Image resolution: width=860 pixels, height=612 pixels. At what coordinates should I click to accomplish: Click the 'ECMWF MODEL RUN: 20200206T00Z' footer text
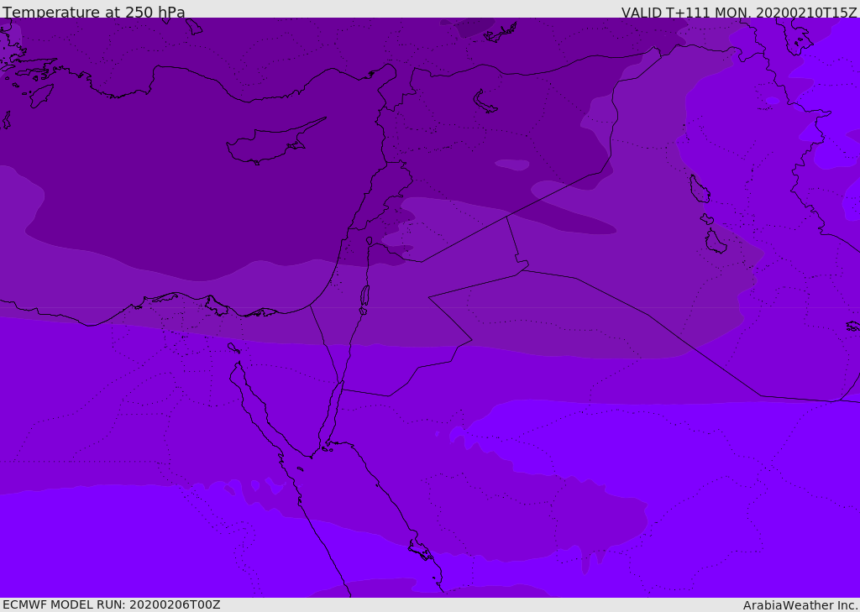tap(112, 604)
